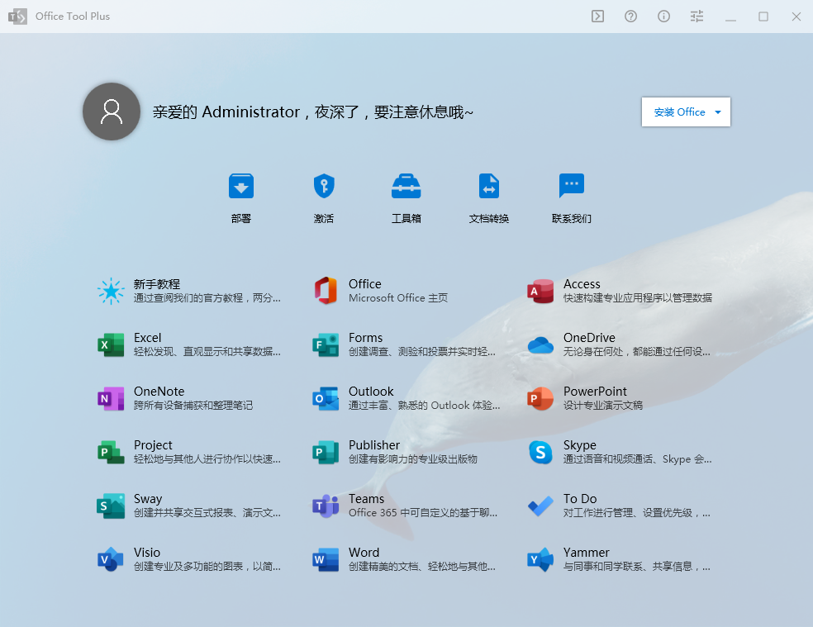
Task: Expand the 安装 Office dropdown arrow
Action: pos(718,112)
